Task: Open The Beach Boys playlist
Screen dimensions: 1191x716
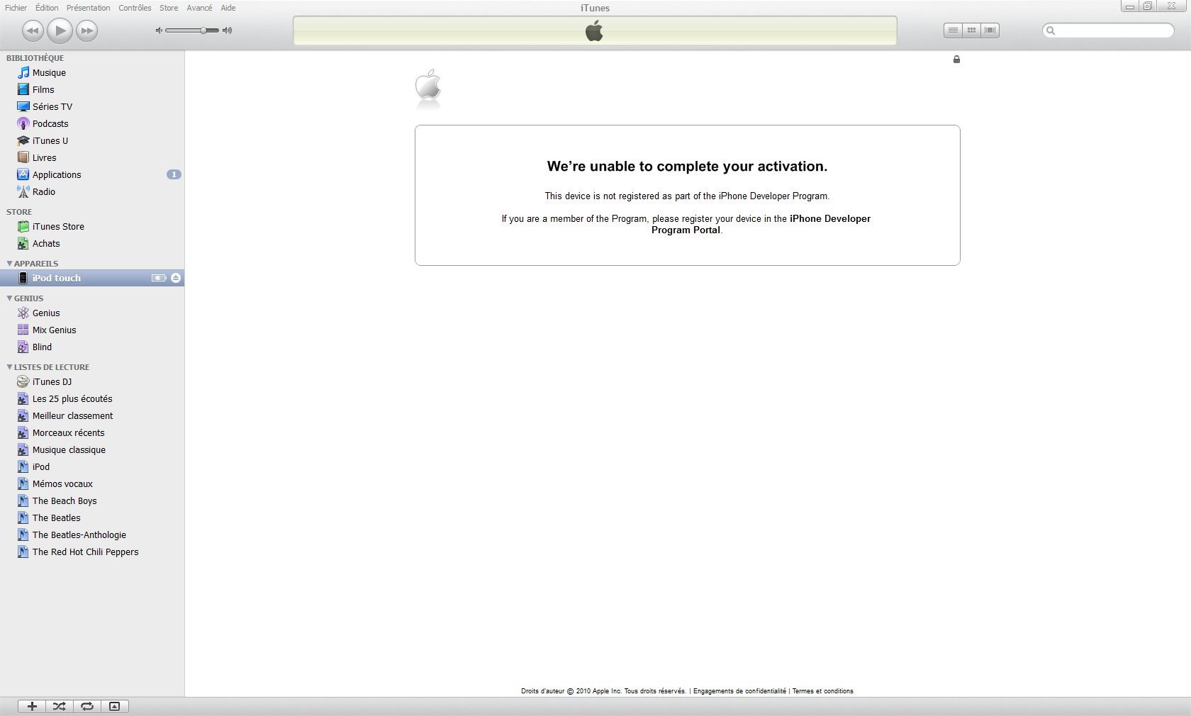Action: (x=92, y=501)
